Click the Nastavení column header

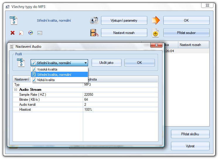click(22, 79)
